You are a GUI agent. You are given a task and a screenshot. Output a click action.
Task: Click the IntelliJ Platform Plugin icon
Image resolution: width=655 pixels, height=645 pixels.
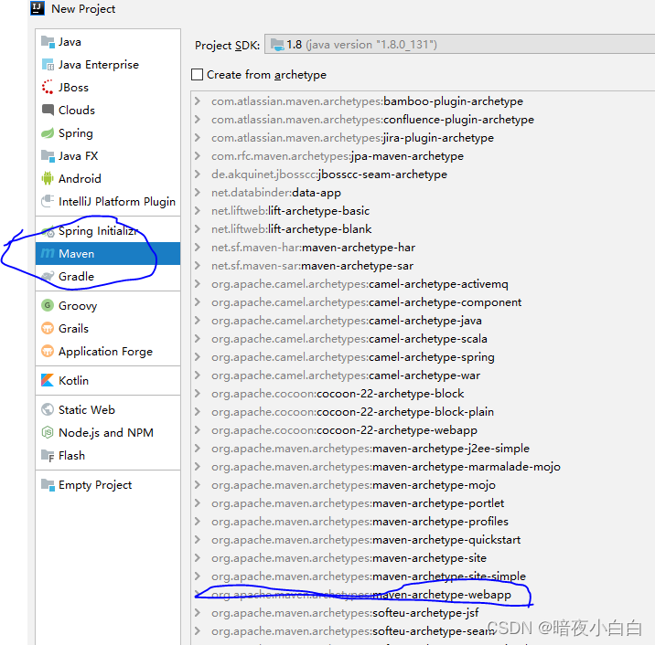[x=48, y=202]
